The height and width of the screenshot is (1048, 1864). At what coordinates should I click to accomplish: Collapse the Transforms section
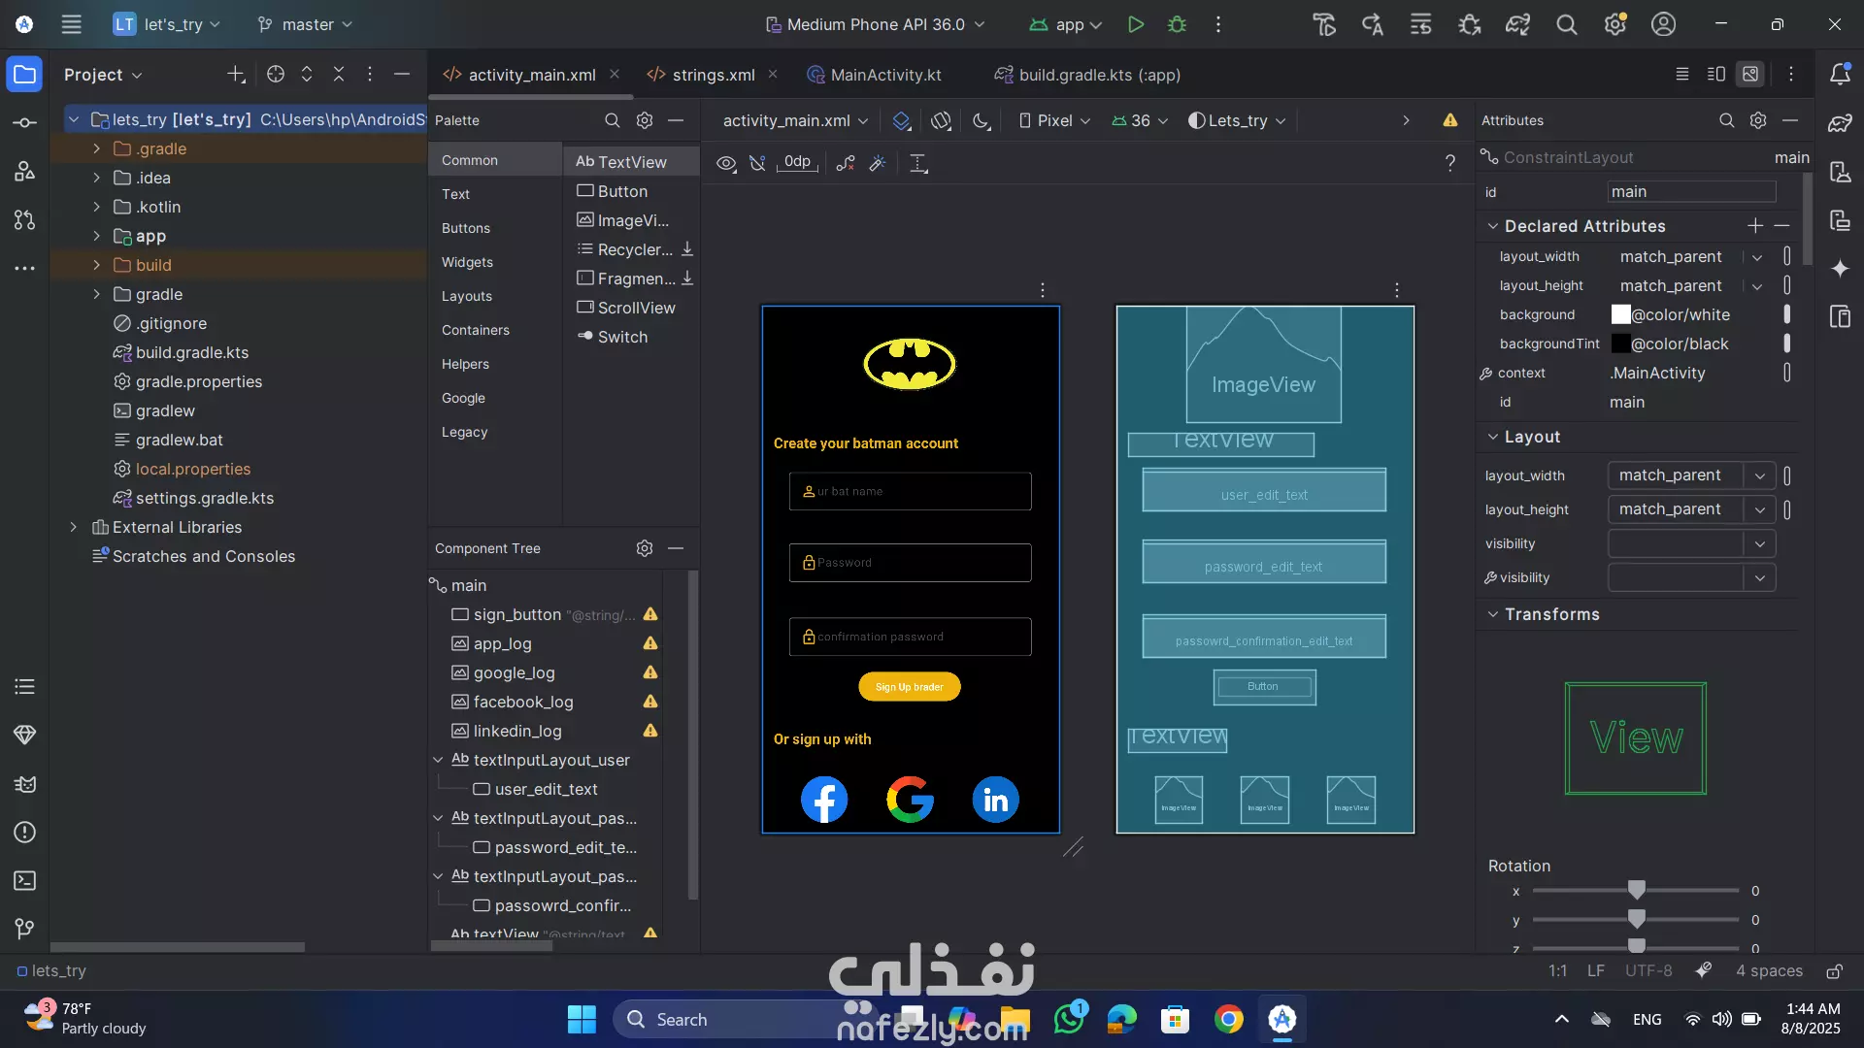pyautogui.click(x=1492, y=614)
